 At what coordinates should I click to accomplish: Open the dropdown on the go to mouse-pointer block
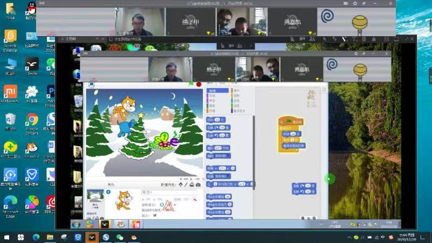coord(228,177)
